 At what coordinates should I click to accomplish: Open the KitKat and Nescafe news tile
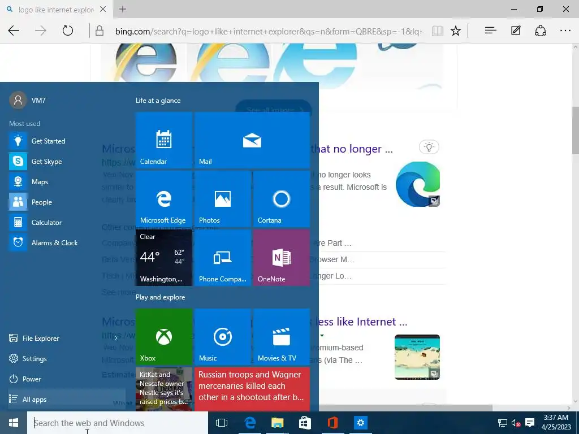coord(163,389)
